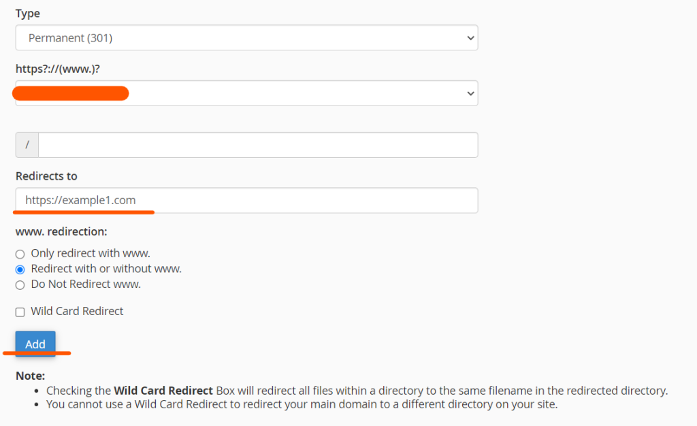Click the "Redirects to" label

pyautogui.click(x=46, y=176)
